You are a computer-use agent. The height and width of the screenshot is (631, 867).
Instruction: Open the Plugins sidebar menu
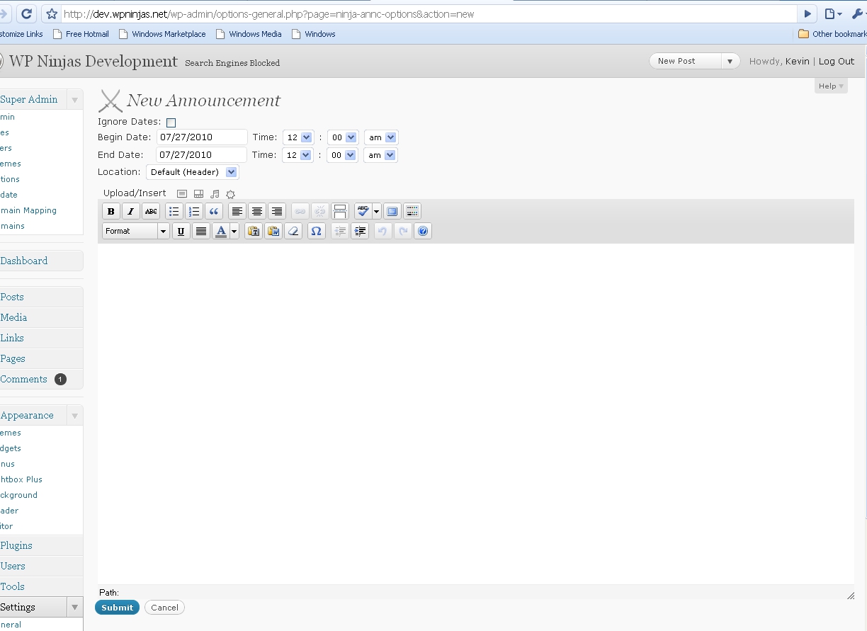click(x=16, y=545)
